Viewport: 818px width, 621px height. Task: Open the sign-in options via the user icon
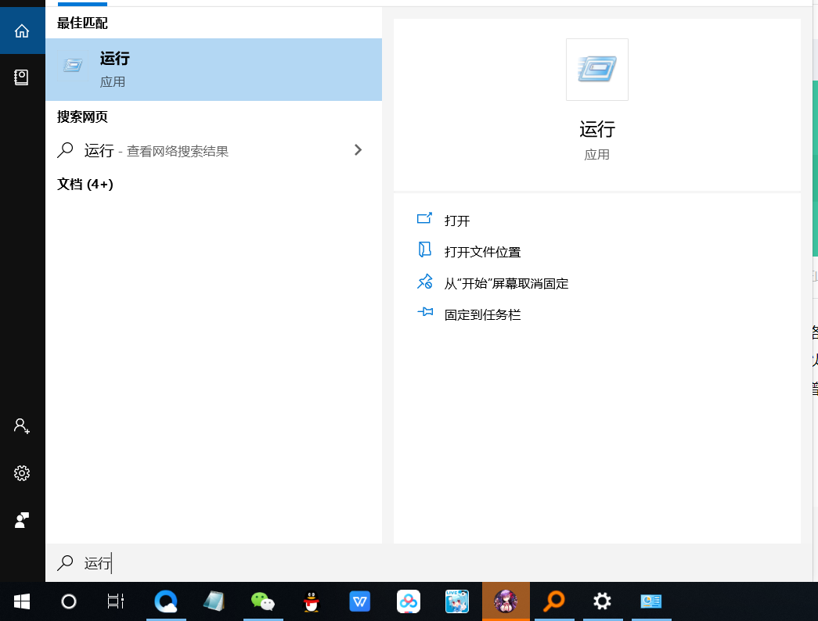22,425
